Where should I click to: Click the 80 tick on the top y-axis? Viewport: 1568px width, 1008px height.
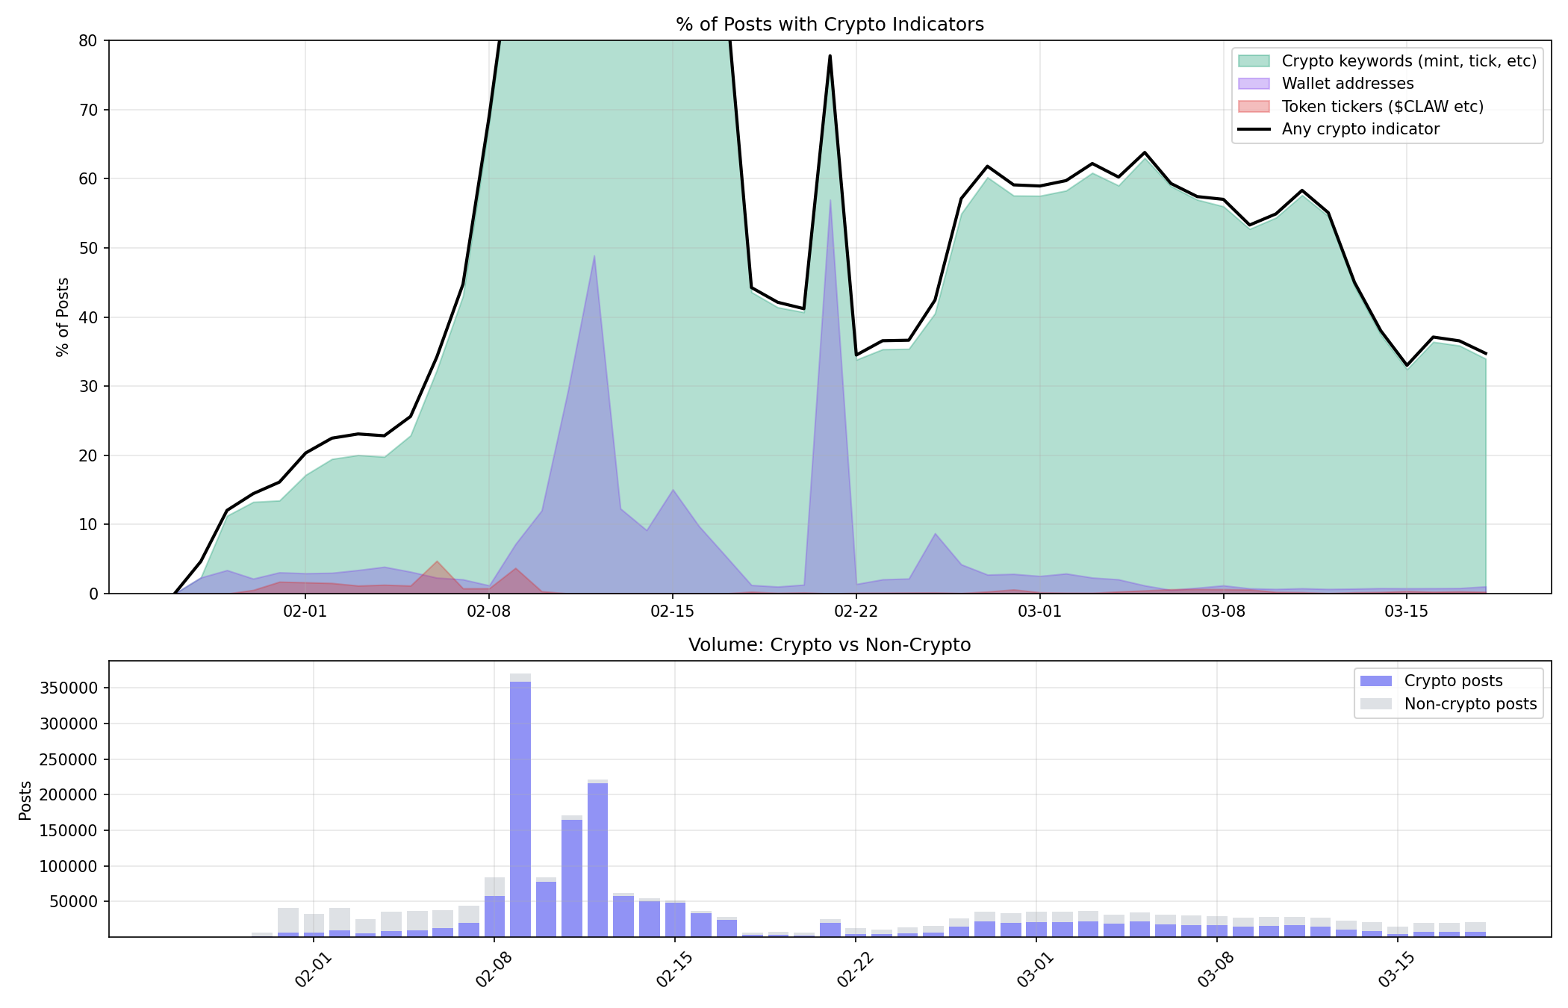87,40
